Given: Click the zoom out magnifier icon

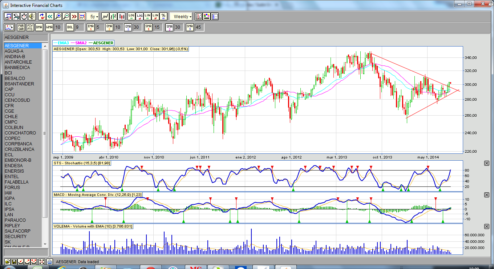Looking at the screenshot, I should tap(66, 16).
